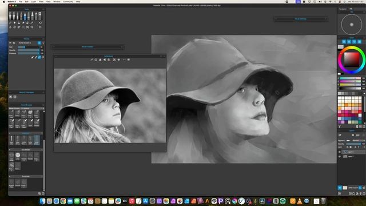This screenshot has height=206, width=366.
Task: Open the Brushes panel menu button
Action: click(43, 105)
